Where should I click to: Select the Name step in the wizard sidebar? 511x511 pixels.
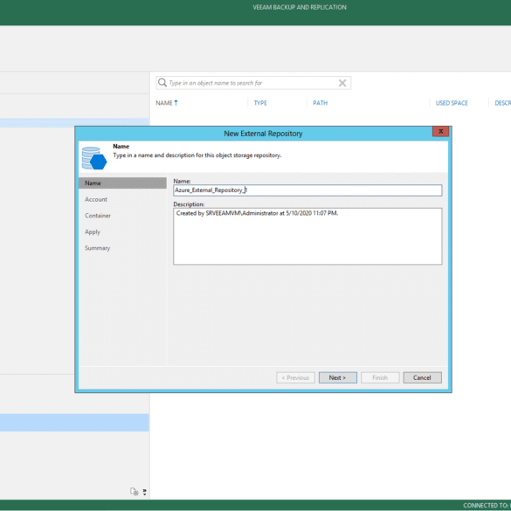pos(122,183)
